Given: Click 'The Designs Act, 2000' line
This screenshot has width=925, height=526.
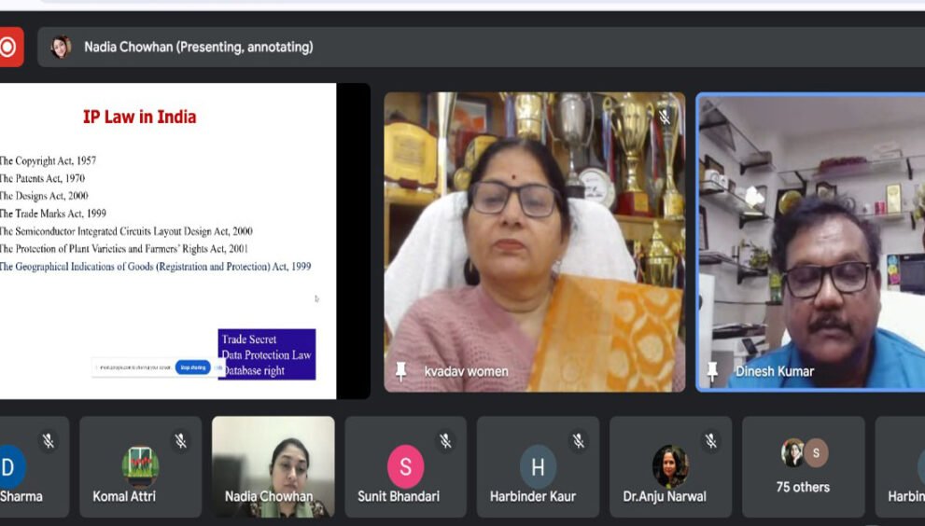Looking at the screenshot, I should pos(44,196).
